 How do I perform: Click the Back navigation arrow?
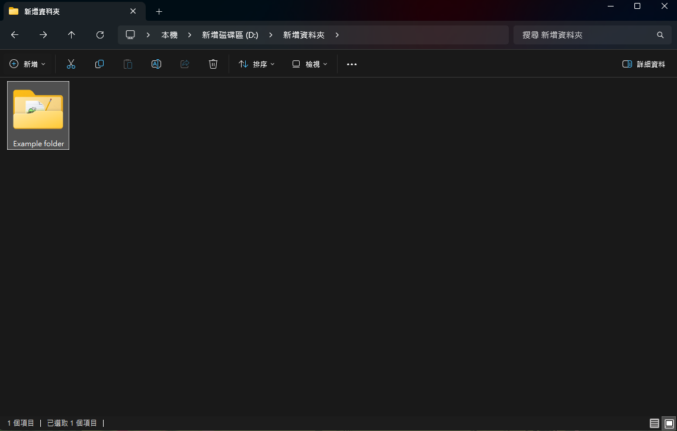click(x=14, y=34)
